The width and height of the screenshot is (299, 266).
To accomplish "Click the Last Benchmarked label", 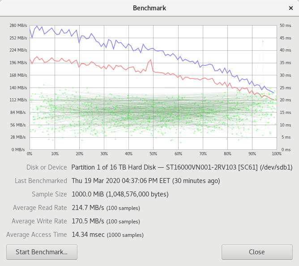I will tap(41, 181).
